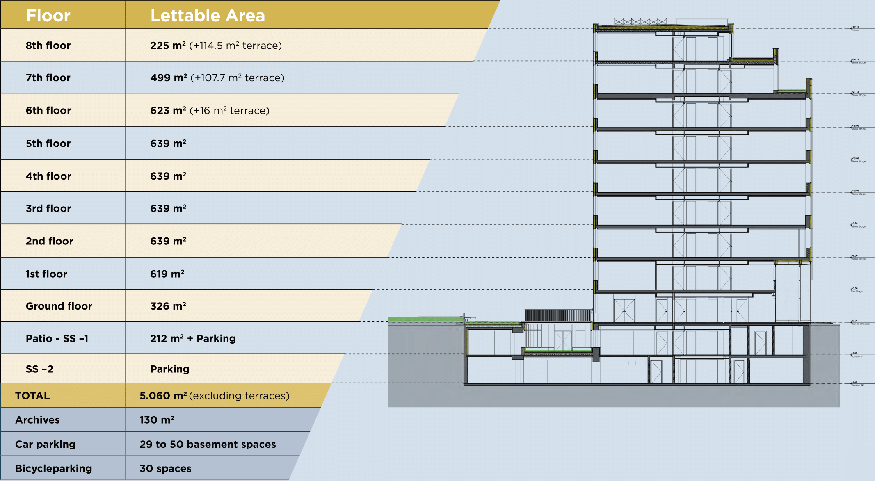Click the Floor column header
The width and height of the screenshot is (875, 481).
(48, 16)
